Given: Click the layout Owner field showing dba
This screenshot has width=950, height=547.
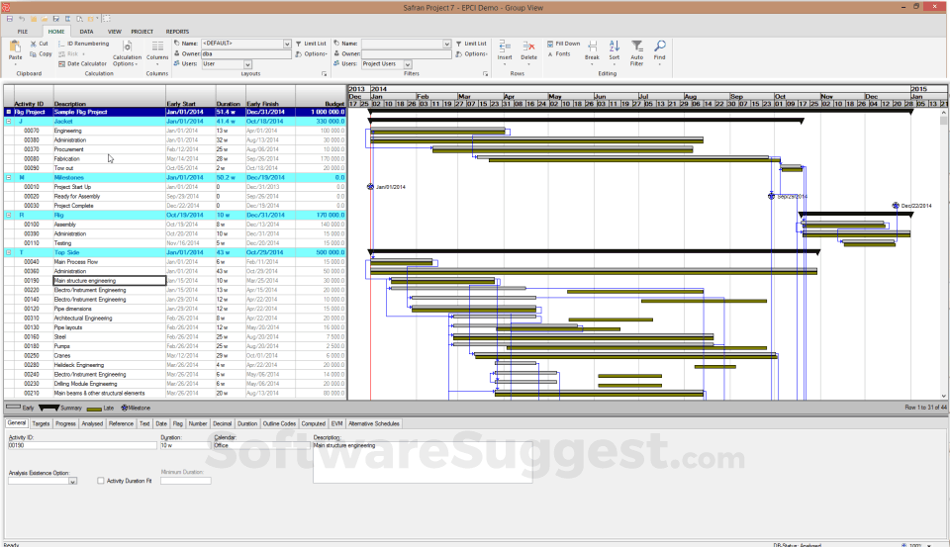Looking at the screenshot, I should click(x=246, y=54).
